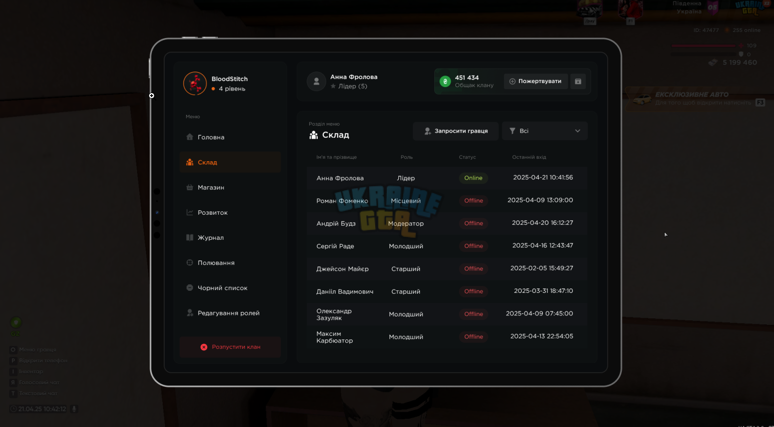
Task: Click the Ім'я та прізвище column header
Action: click(336, 157)
